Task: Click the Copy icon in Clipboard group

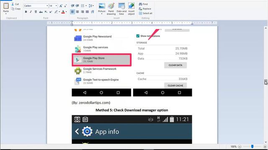Action: 13,9
